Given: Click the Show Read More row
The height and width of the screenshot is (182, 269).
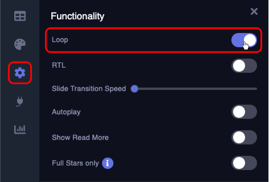Looking at the screenshot, I should pos(80,137).
